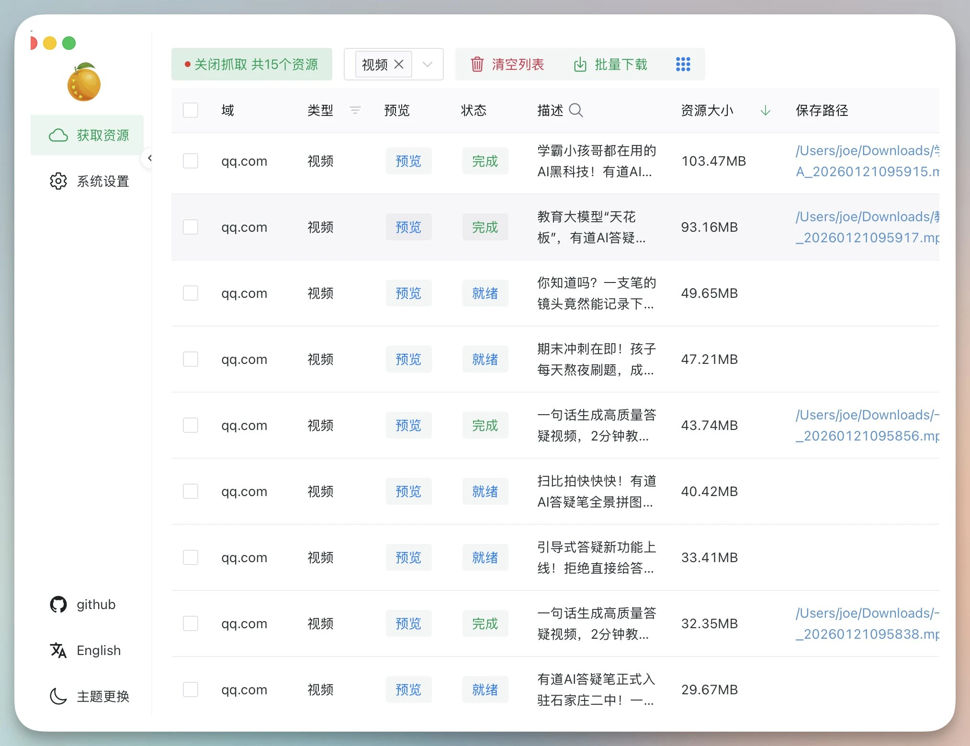This screenshot has height=746, width=970.
Task: Toggle 资源大小 sort order arrow
Action: point(765,110)
